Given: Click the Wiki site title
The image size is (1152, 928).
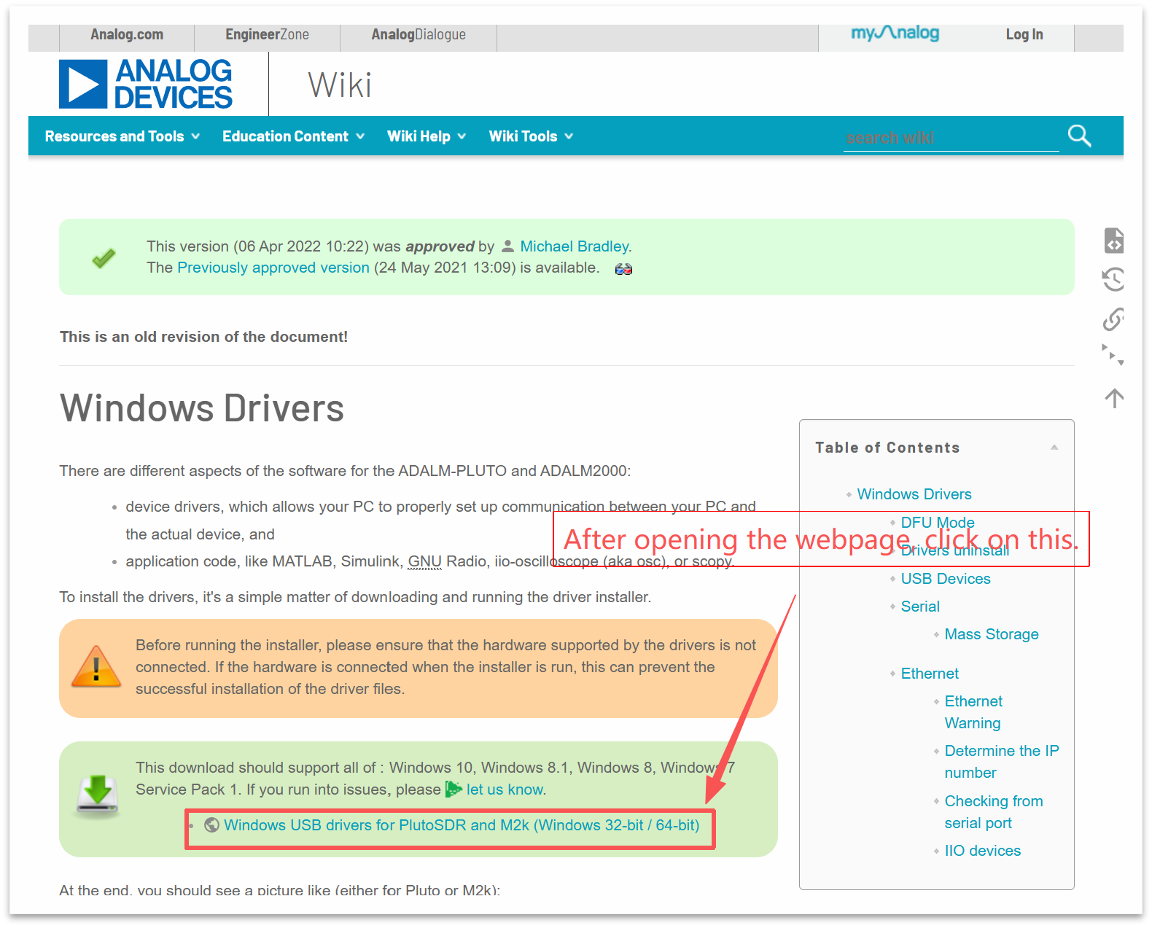Looking at the screenshot, I should (340, 85).
